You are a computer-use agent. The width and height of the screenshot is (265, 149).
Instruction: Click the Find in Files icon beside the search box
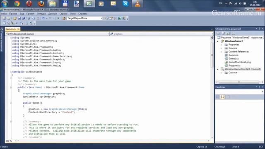tap(64, 18)
